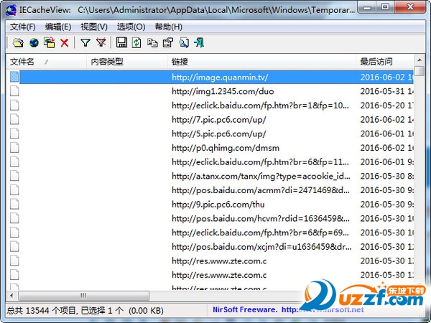Screen dimensions: 431x323
Task: Open the 编辑(E) menu
Action: tap(58, 27)
